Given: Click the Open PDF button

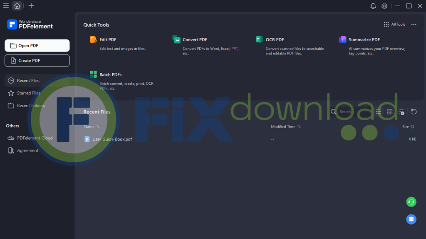Looking at the screenshot, I should (37, 46).
